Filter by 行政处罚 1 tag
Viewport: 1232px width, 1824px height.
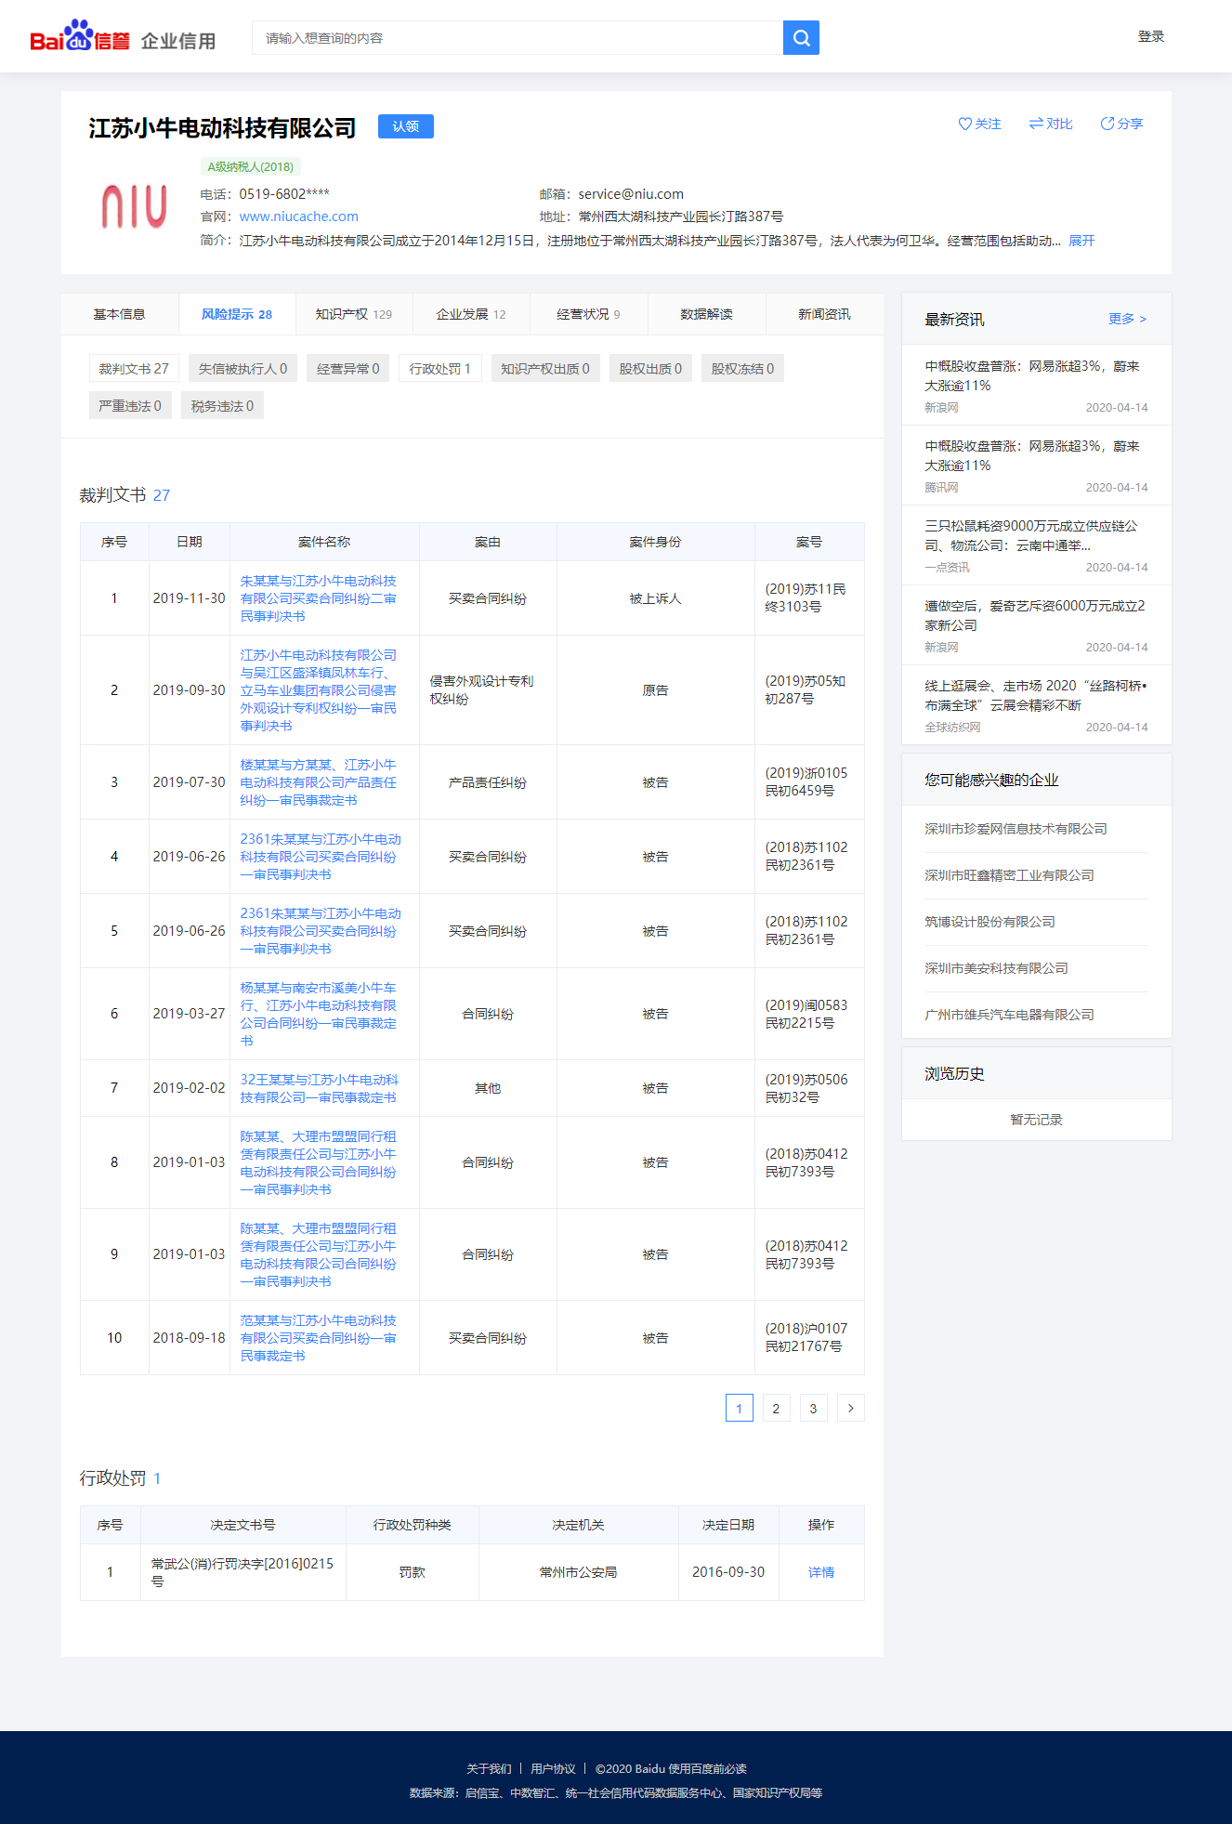click(439, 369)
